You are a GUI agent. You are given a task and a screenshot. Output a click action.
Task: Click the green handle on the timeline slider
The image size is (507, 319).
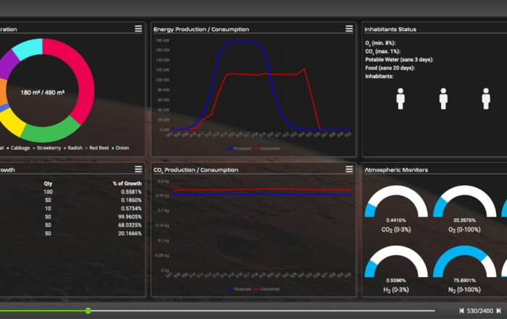coord(88,310)
